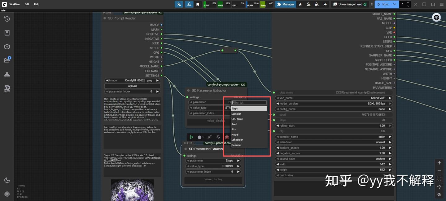Click the translate language icon in top bar
The width and height of the screenshot is (446, 201).
click(179, 4)
